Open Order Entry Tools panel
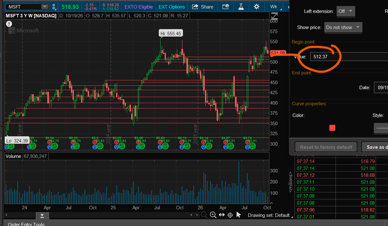The image size is (388, 226). [x=26, y=224]
